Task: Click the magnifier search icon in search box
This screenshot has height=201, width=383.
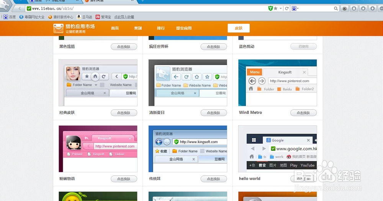Action: click(336, 8)
